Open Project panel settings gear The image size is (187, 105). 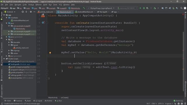[31, 12]
